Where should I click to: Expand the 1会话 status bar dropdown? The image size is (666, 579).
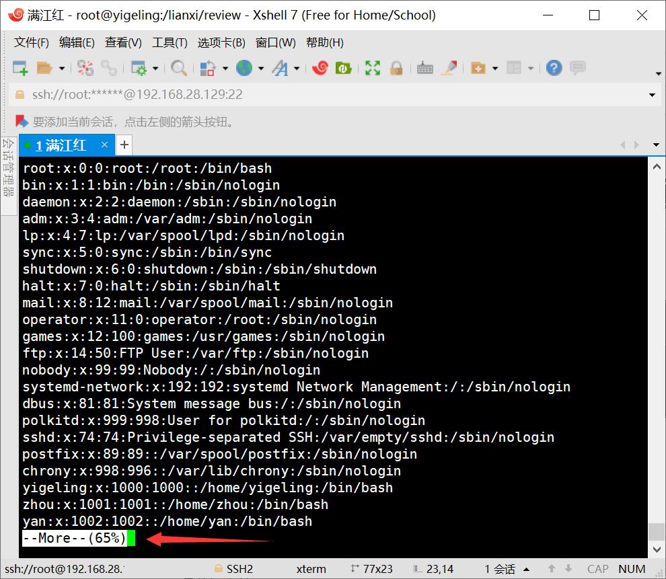point(526,568)
